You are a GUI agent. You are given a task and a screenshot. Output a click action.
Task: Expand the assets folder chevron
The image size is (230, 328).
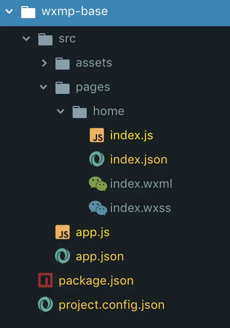point(44,63)
